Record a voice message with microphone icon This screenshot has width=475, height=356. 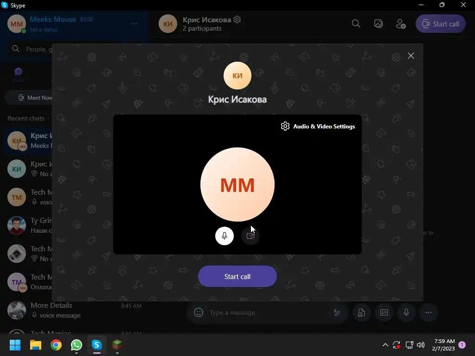click(406, 312)
